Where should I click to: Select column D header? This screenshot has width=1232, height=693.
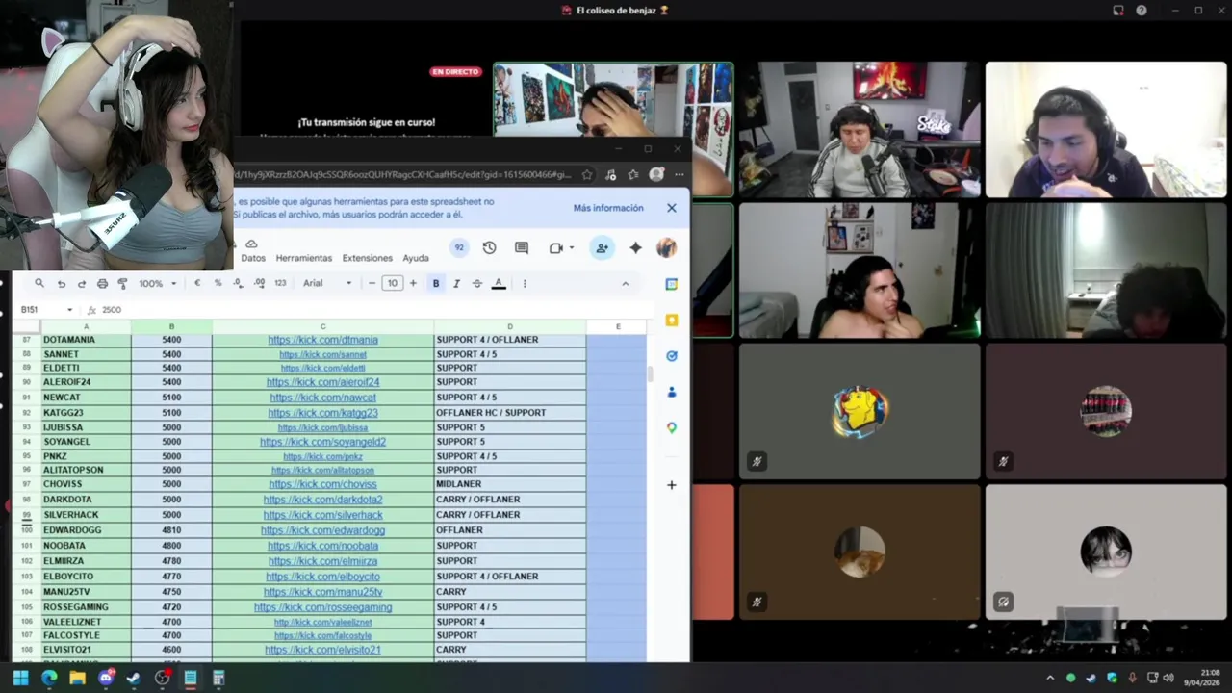click(510, 327)
